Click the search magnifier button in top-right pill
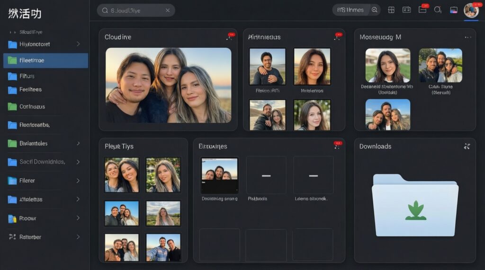The width and height of the screenshot is (485, 270). click(375, 10)
